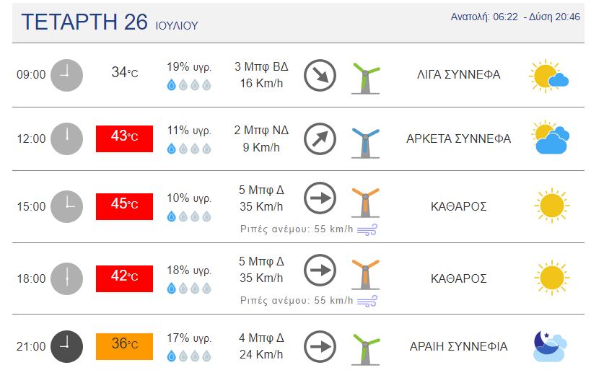
Task: Click the red 43°C temperature box
Action: click(124, 138)
